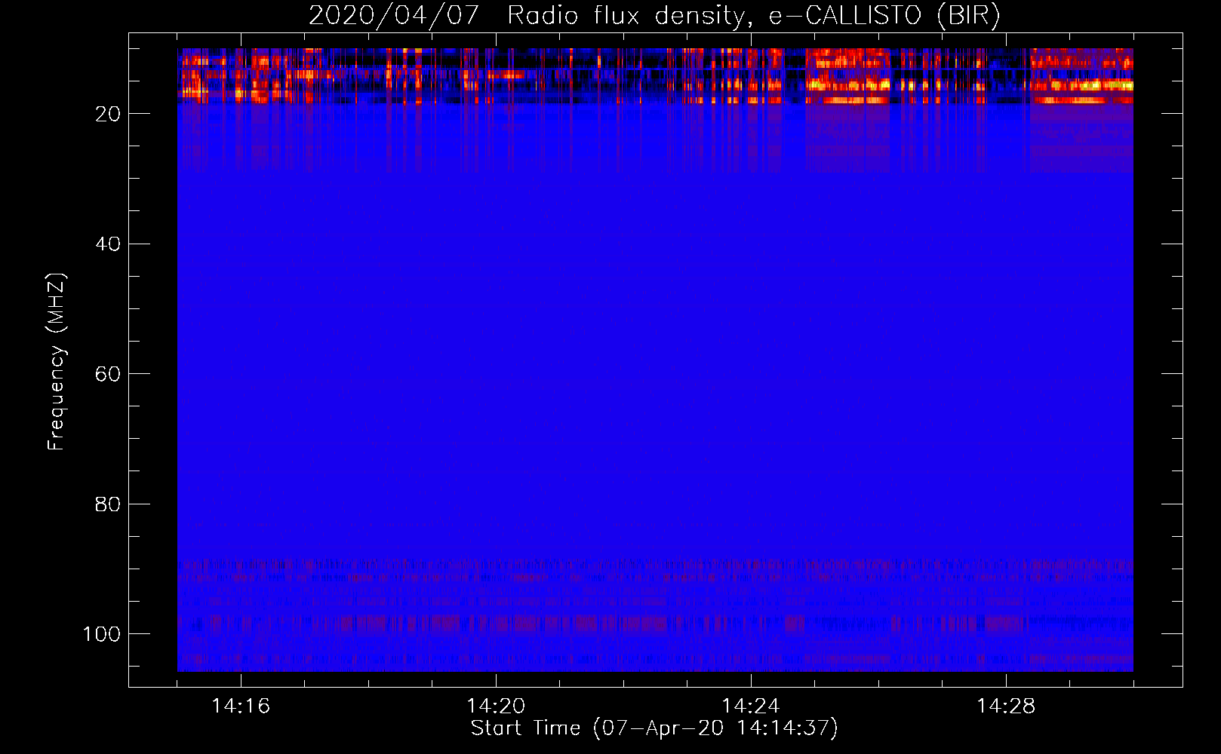Click the 100 MHz frequency tick label
Viewport: 1221px width, 754px height.
[102, 634]
